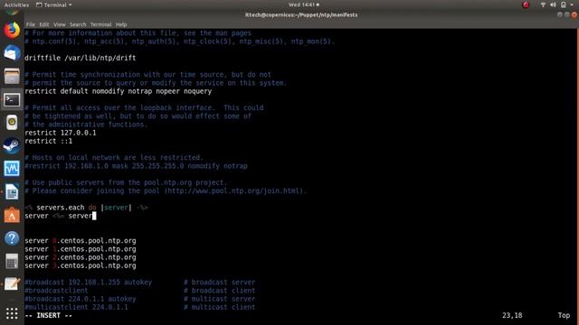The image size is (579, 325).
Task: Open Firefox from the dock
Action: pos(12,30)
